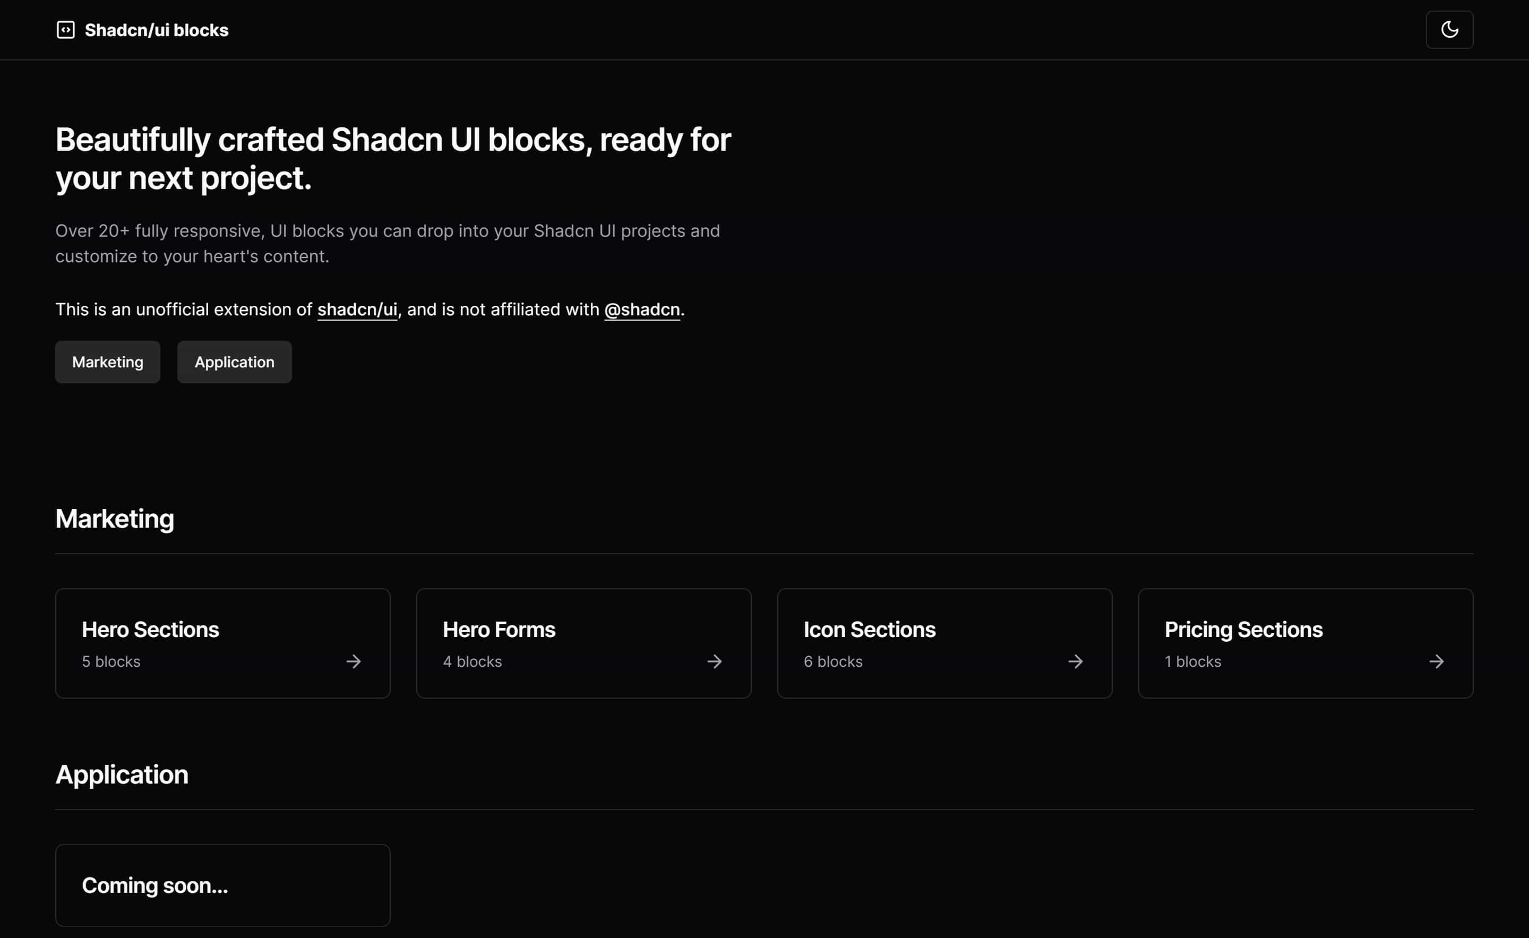Viewport: 1529px width, 938px height.
Task: Click the '6 blocks' count text
Action: point(834,661)
